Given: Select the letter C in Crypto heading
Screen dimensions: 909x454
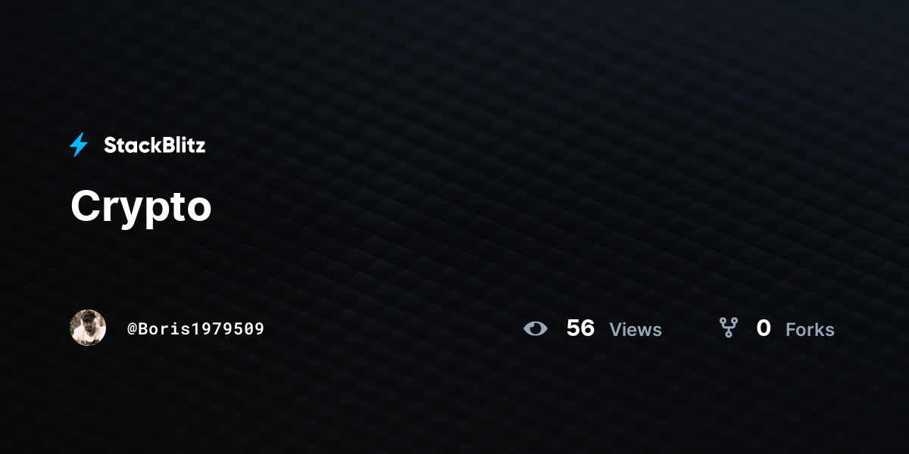Looking at the screenshot, I should [x=86, y=205].
